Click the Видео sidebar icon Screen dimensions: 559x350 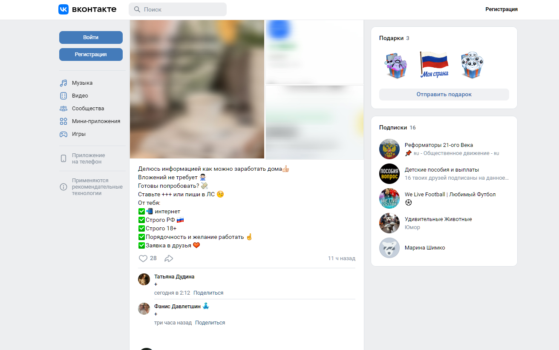(x=63, y=96)
